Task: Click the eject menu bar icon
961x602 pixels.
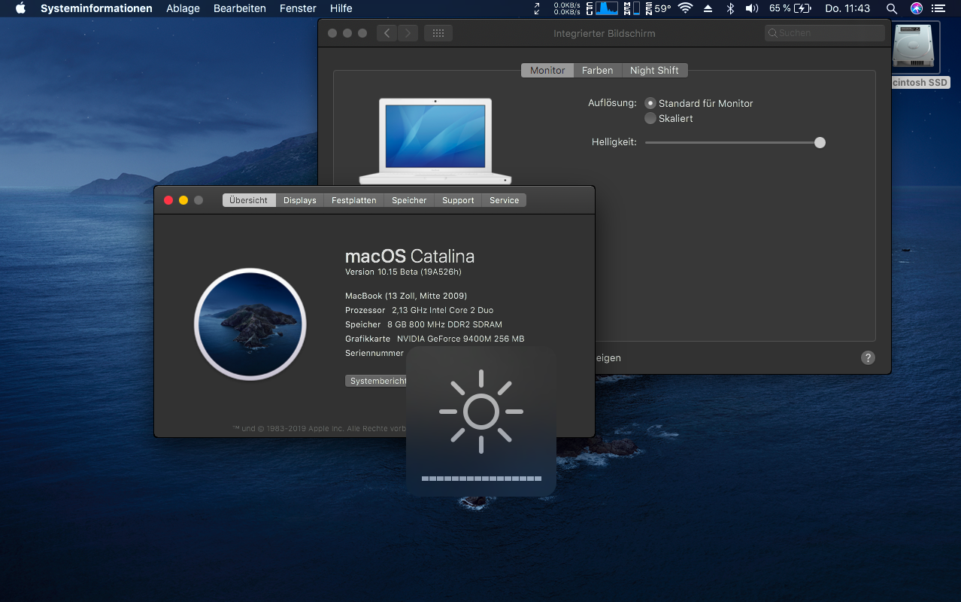Action: coord(708,8)
